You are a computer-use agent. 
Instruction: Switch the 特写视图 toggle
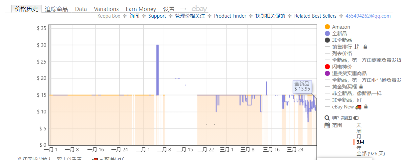pos(356,118)
